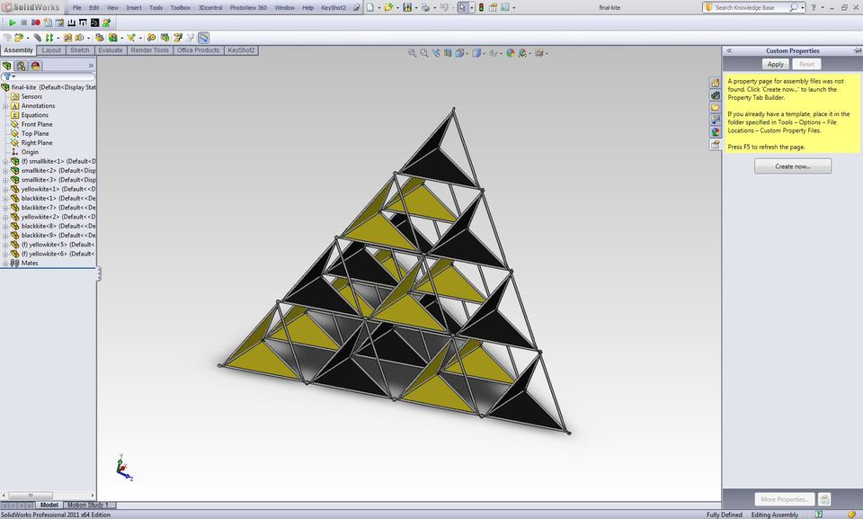863x519 pixels.
Task: Open the View Orientation icon
Action: click(x=459, y=53)
